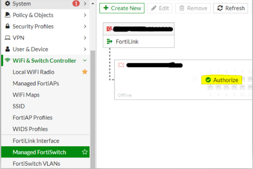Click the VPN laptop icon
The width and height of the screenshot is (253, 169).
(x=8, y=38)
